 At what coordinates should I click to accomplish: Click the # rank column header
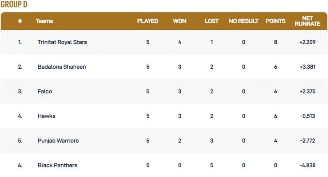[x=20, y=21]
